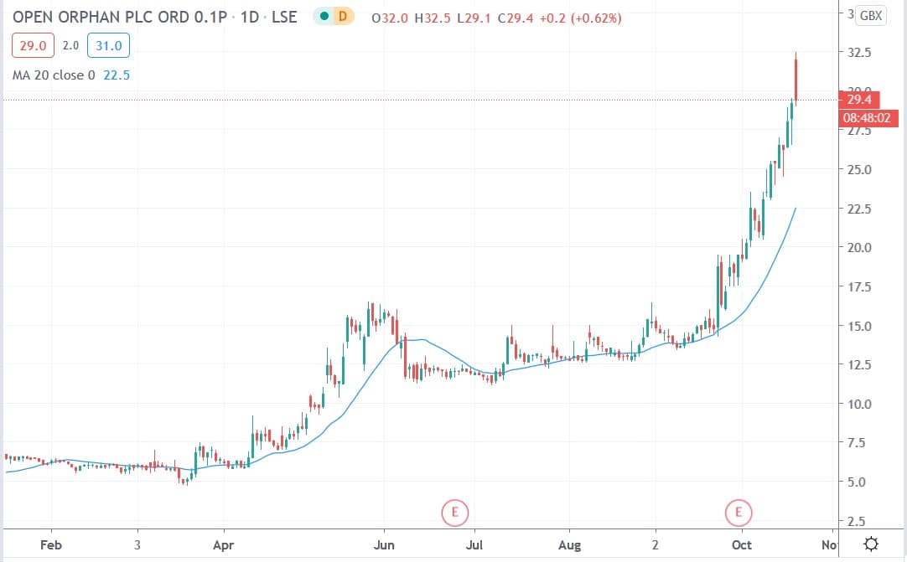
Task: Click the H32.5 high value
Action: (432, 18)
